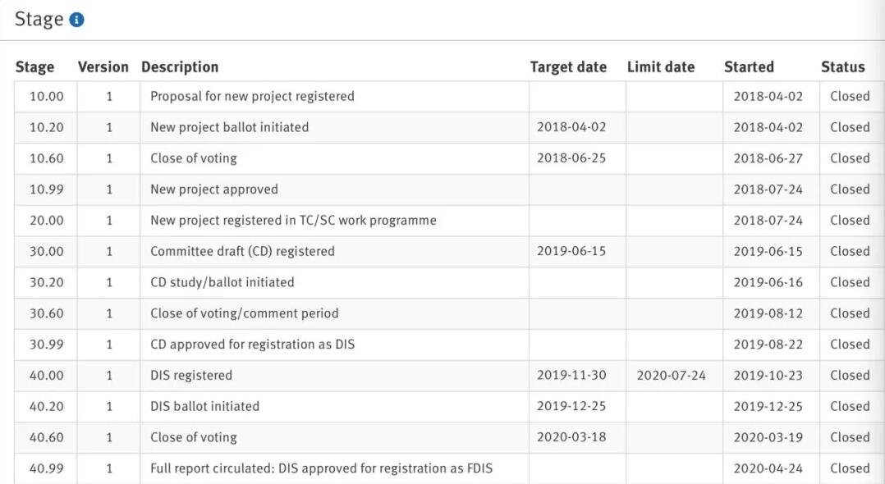885x484 pixels.
Task: Click the Description column header
Action: point(180,66)
